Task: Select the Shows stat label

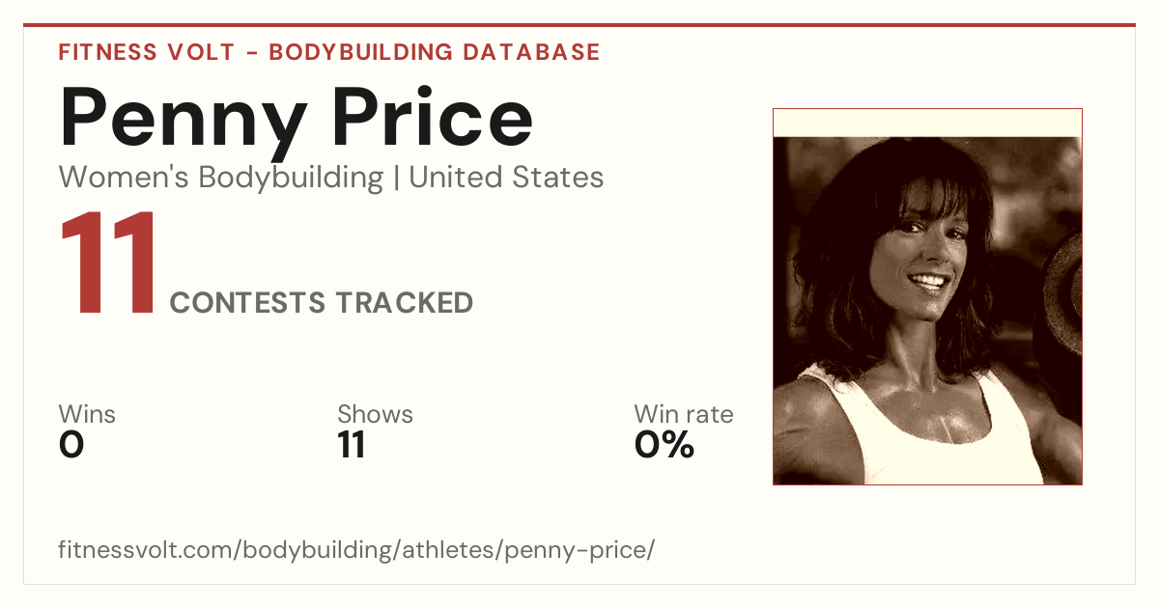Action: coord(375,415)
